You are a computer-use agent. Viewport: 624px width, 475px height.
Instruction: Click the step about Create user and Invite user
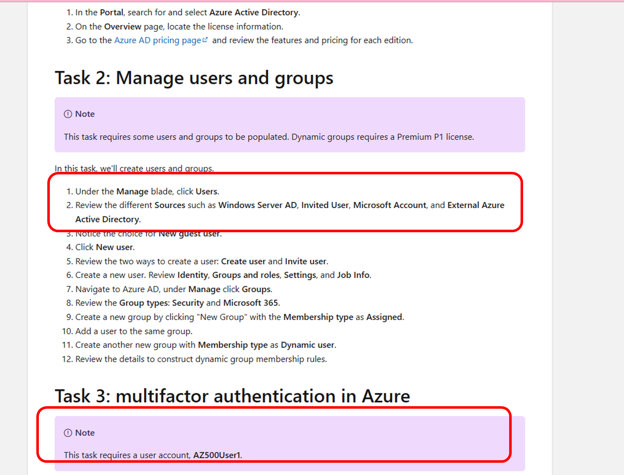tap(202, 261)
